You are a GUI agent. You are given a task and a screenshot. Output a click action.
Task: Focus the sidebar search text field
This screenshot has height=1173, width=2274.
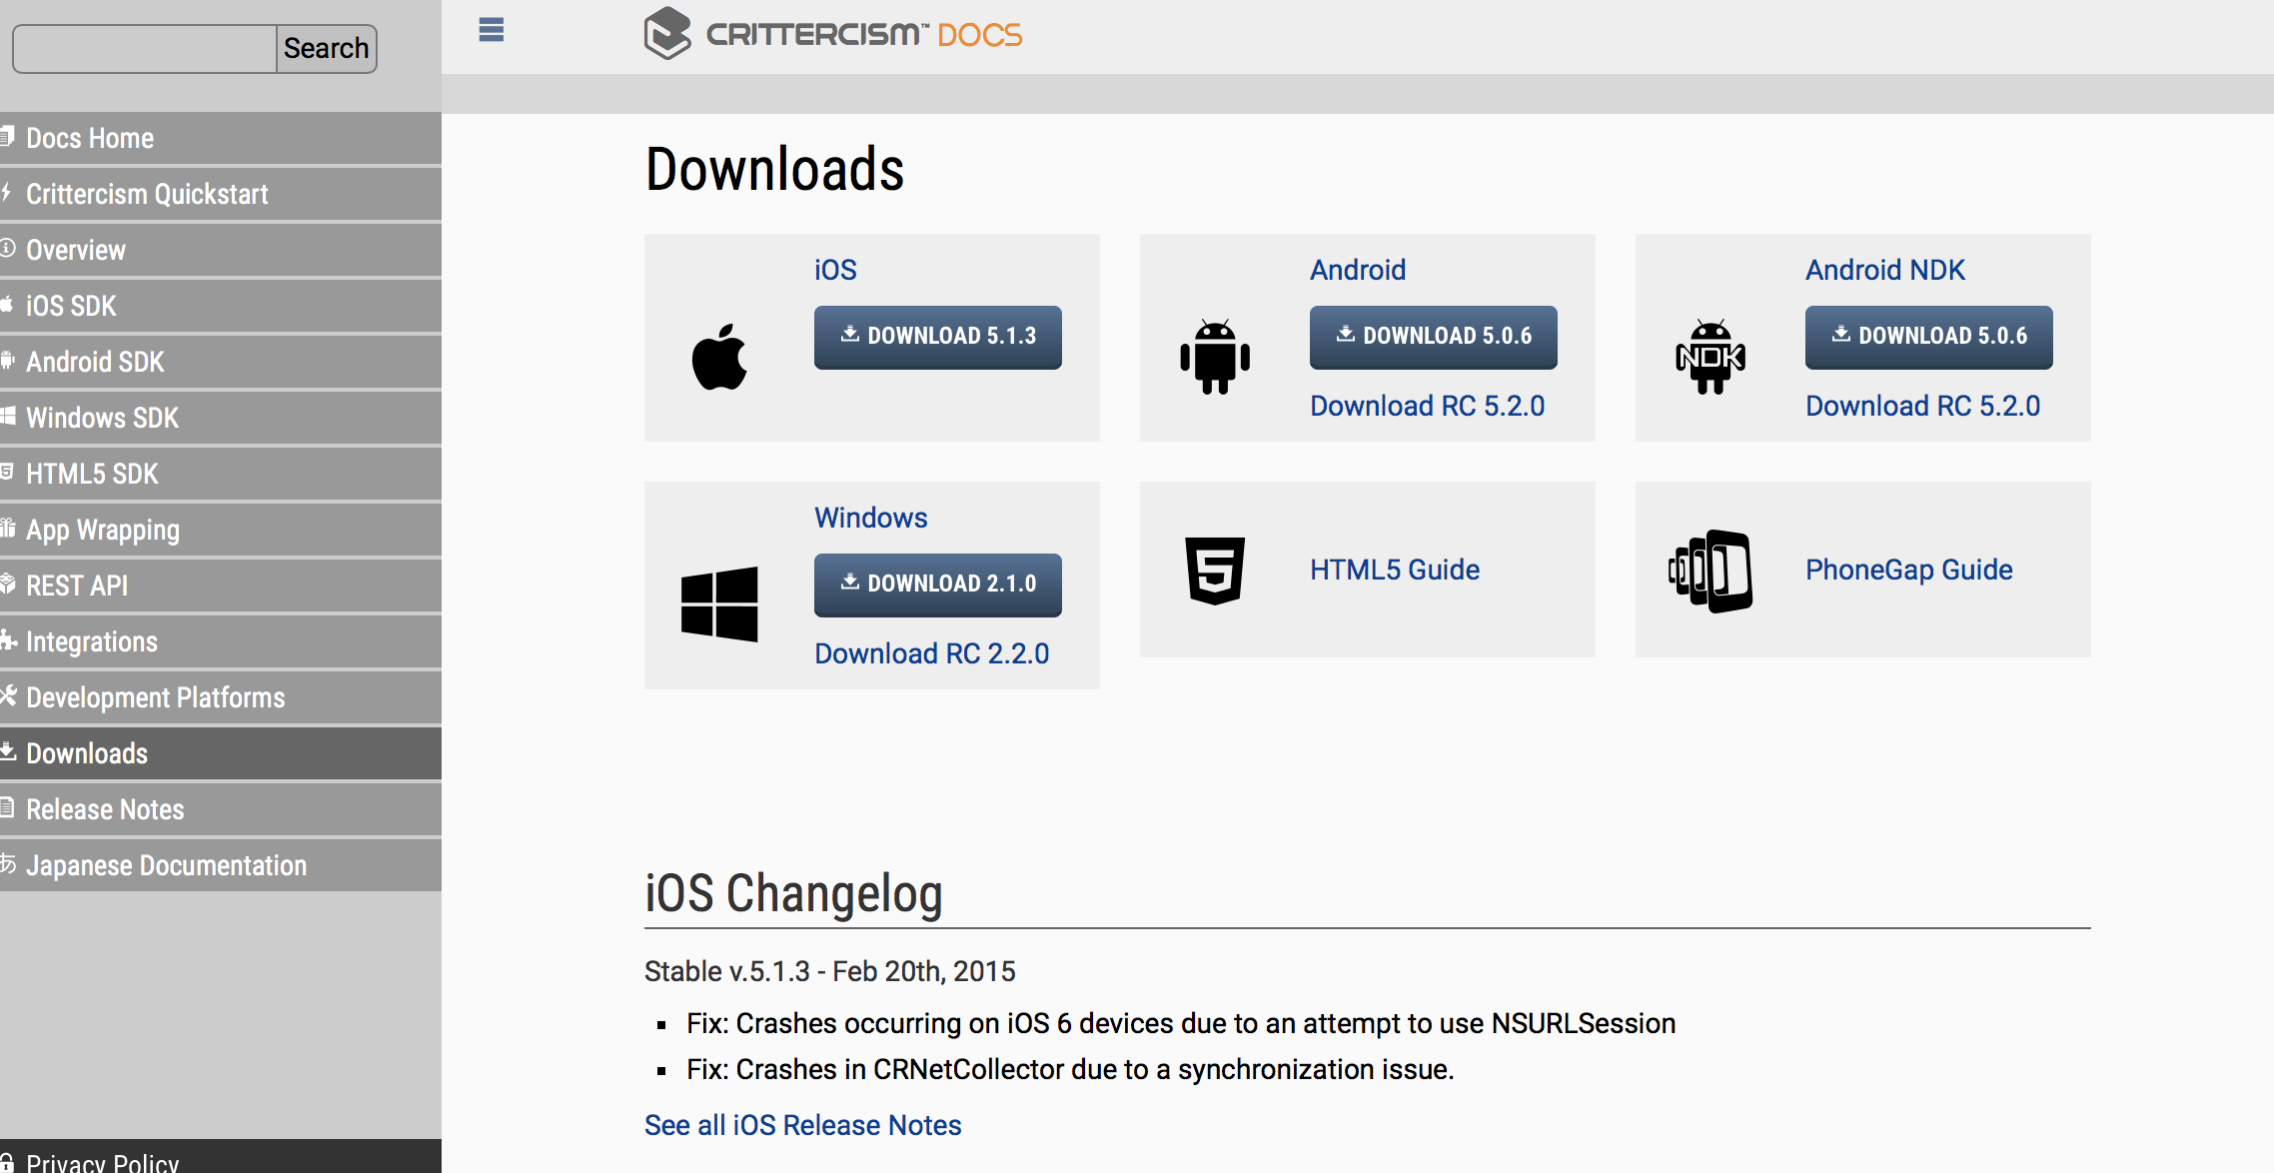coord(145,49)
